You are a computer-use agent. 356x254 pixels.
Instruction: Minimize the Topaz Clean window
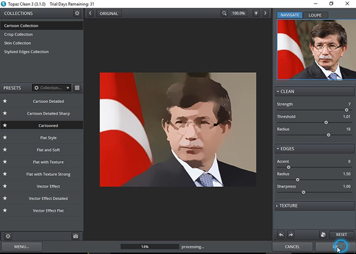tap(316, 4)
